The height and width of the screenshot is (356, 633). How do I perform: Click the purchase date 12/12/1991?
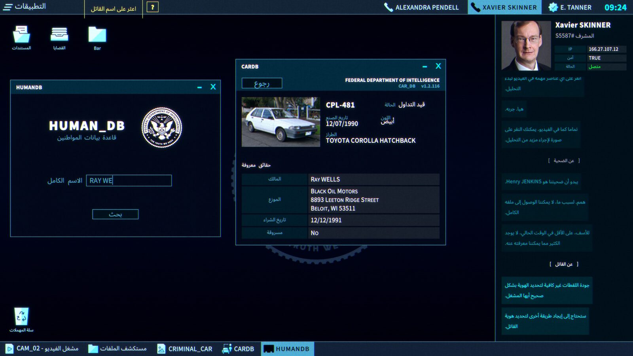tap(326, 220)
